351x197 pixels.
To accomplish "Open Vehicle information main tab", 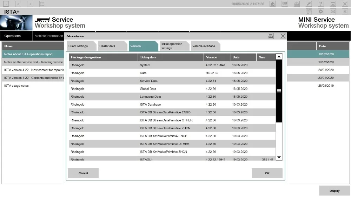I will coord(49,36).
